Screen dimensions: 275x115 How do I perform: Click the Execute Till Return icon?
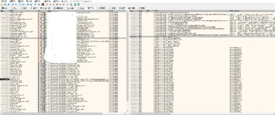coord(35,4)
